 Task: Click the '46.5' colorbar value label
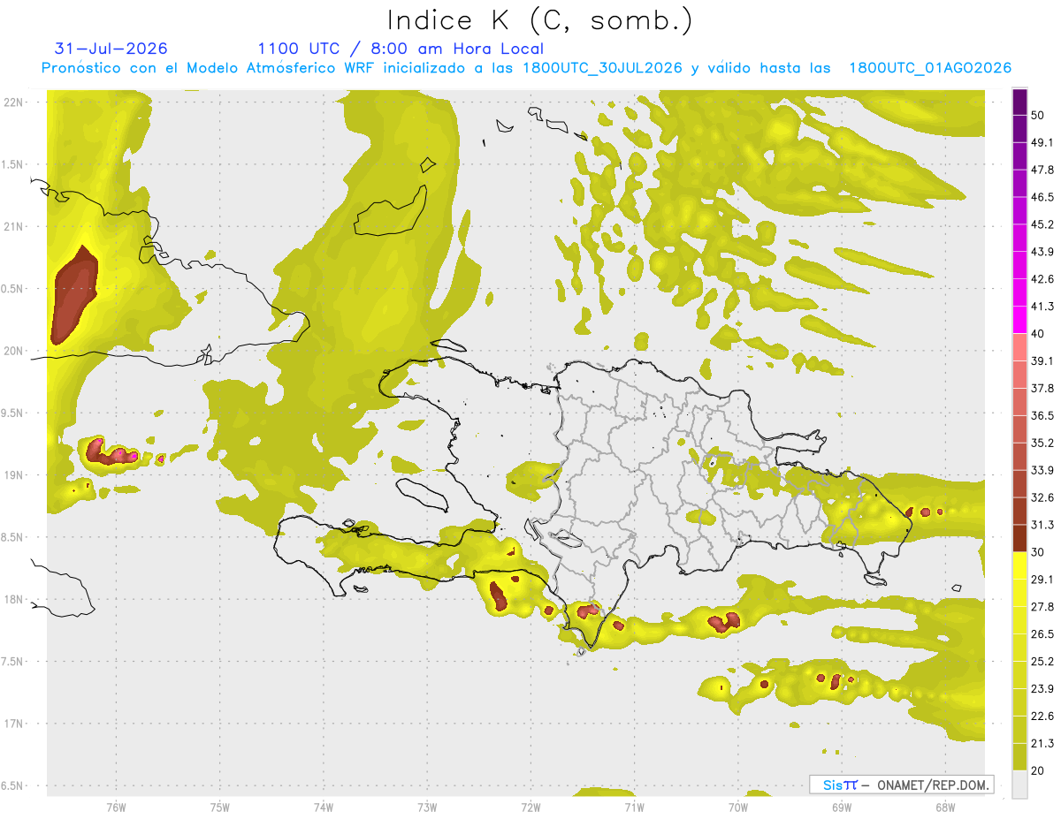[x=1042, y=197]
